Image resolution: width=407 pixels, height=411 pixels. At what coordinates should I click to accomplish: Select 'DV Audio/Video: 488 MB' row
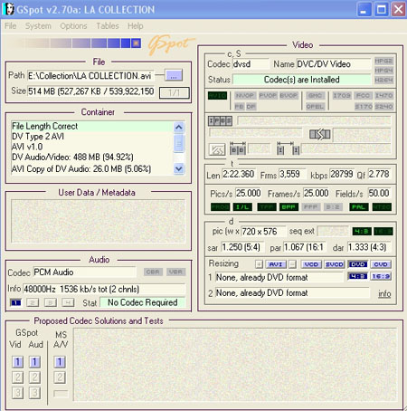point(92,157)
